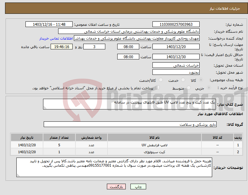The image size is (248, 195).
Task: Click the توضیحات خریدار notes textarea
Action: pyautogui.click(x=114, y=167)
